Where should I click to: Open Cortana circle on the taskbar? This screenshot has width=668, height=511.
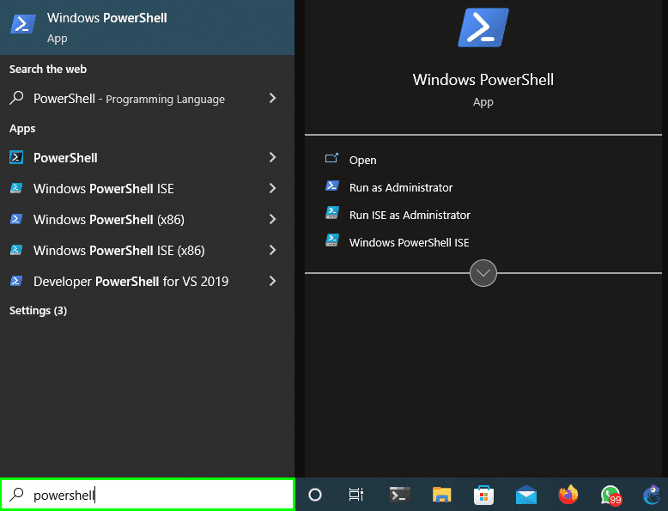315,495
